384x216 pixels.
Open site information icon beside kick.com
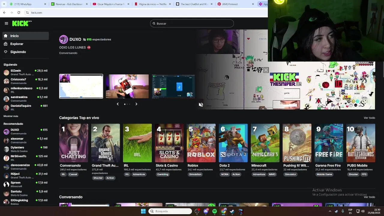(27, 13)
